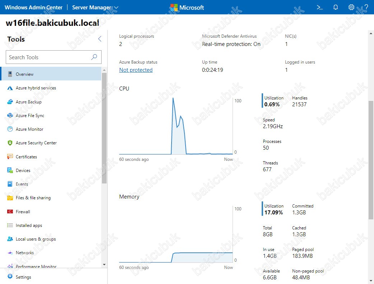Select the CPU Utilization 0.69% value
This screenshot has width=374, height=284.
tap(272, 104)
